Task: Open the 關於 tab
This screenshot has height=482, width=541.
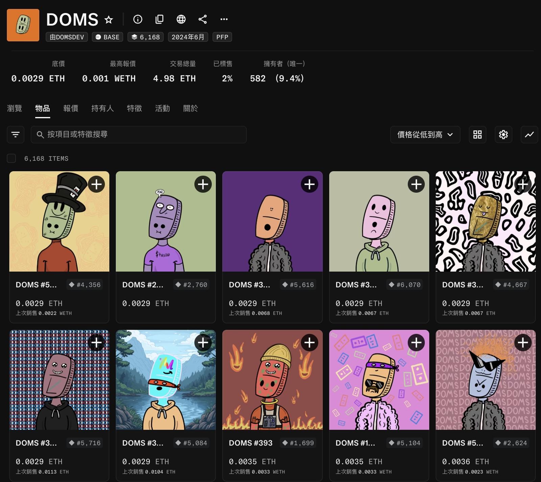Action: 190,108
